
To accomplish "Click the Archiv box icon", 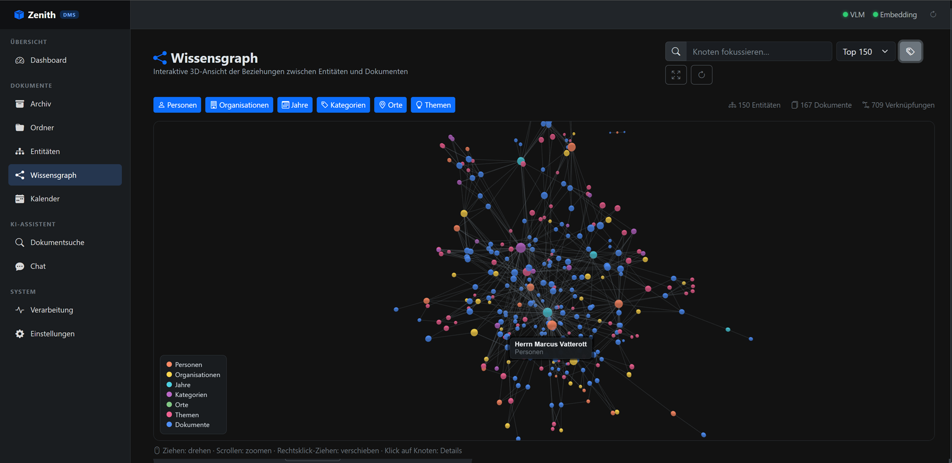I will point(20,104).
